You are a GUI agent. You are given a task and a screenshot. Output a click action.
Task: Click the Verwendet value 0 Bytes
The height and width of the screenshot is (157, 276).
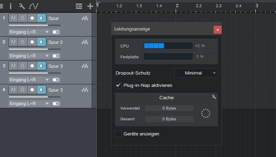169,108
